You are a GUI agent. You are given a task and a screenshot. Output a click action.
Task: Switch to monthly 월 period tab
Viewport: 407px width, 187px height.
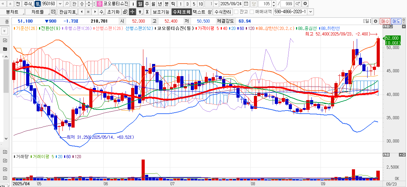(153, 4)
